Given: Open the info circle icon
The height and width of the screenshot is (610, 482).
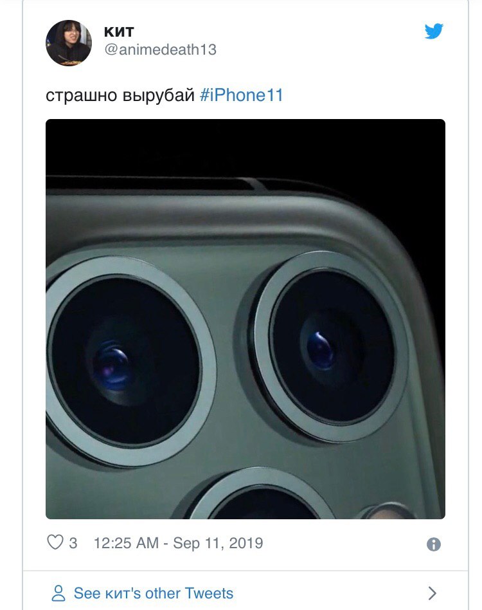Looking at the screenshot, I should [433, 544].
